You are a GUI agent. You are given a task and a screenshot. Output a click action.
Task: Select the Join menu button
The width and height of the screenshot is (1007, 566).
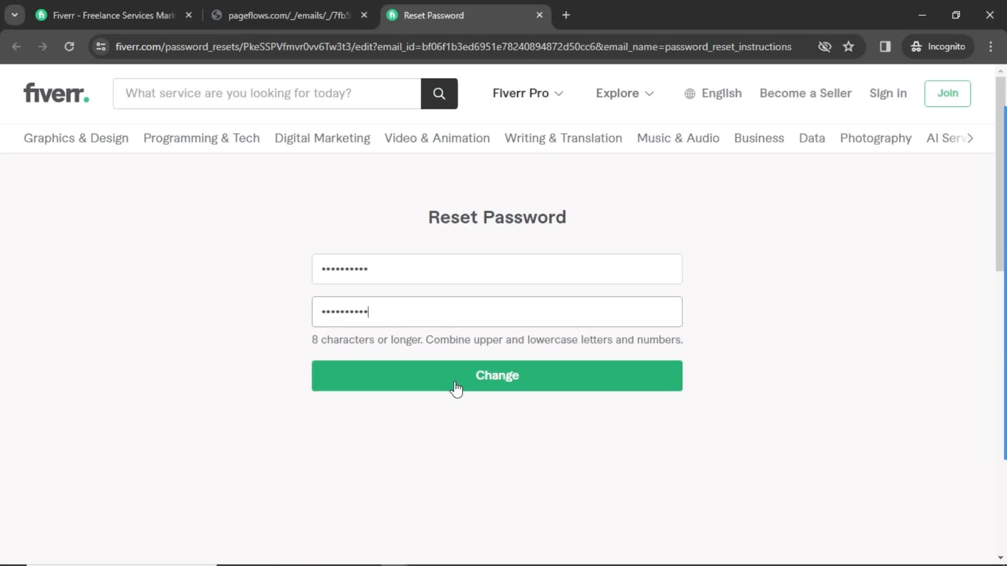(x=948, y=93)
